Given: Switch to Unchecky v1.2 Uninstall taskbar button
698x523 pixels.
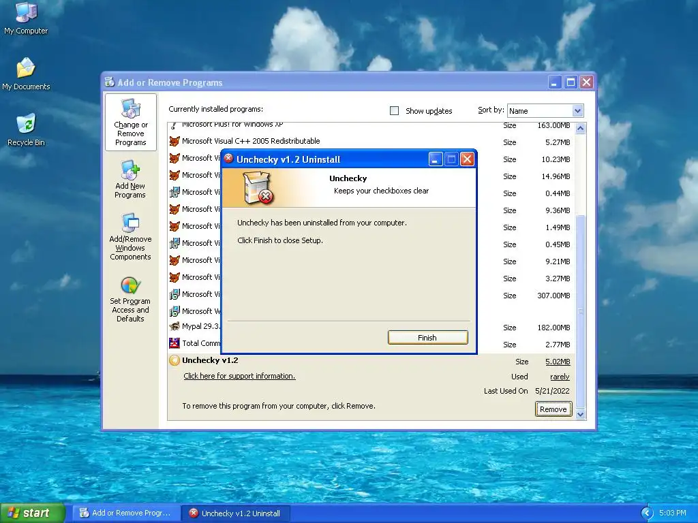Looking at the screenshot, I should [236, 513].
